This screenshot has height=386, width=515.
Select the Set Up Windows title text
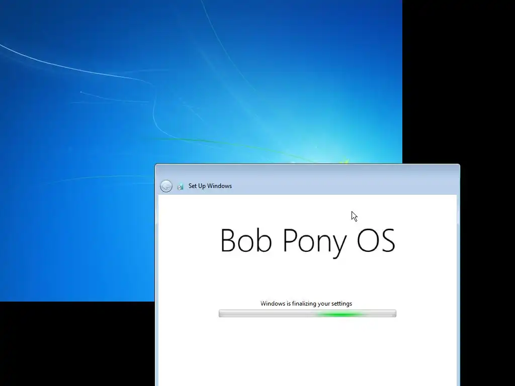pyautogui.click(x=210, y=186)
